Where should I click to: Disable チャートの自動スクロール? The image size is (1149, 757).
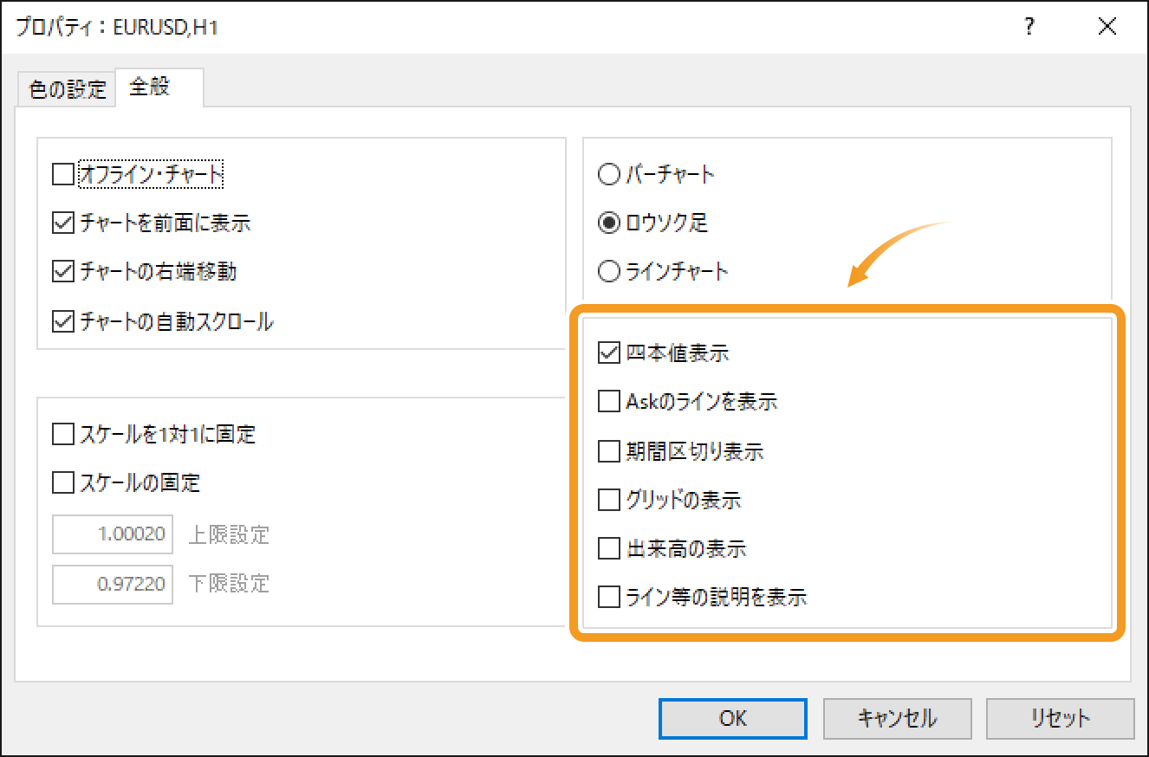pyautogui.click(x=63, y=322)
